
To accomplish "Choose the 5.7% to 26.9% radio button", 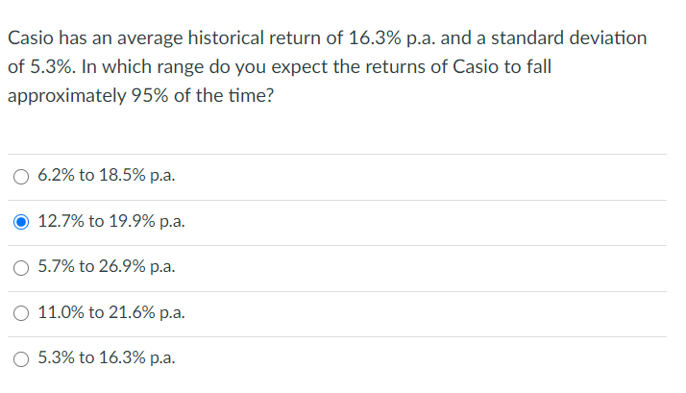I will click(x=21, y=267).
